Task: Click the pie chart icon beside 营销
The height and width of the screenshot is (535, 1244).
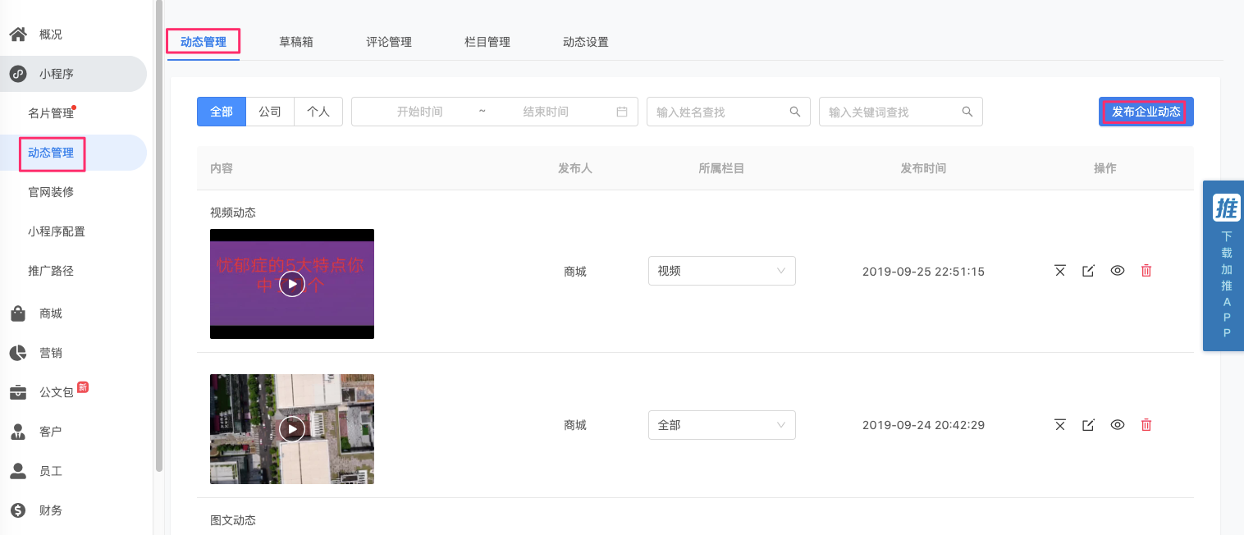Action: point(18,353)
